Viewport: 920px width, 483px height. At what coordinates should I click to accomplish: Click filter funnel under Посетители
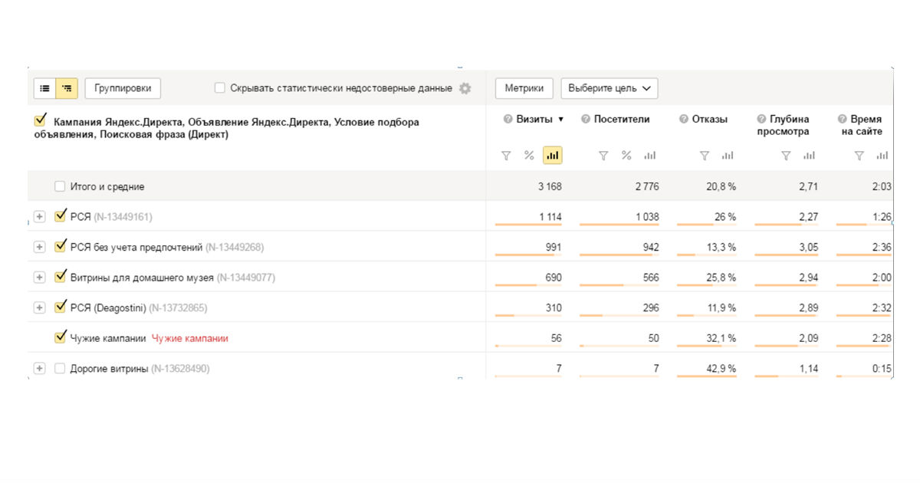tap(603, 156)
